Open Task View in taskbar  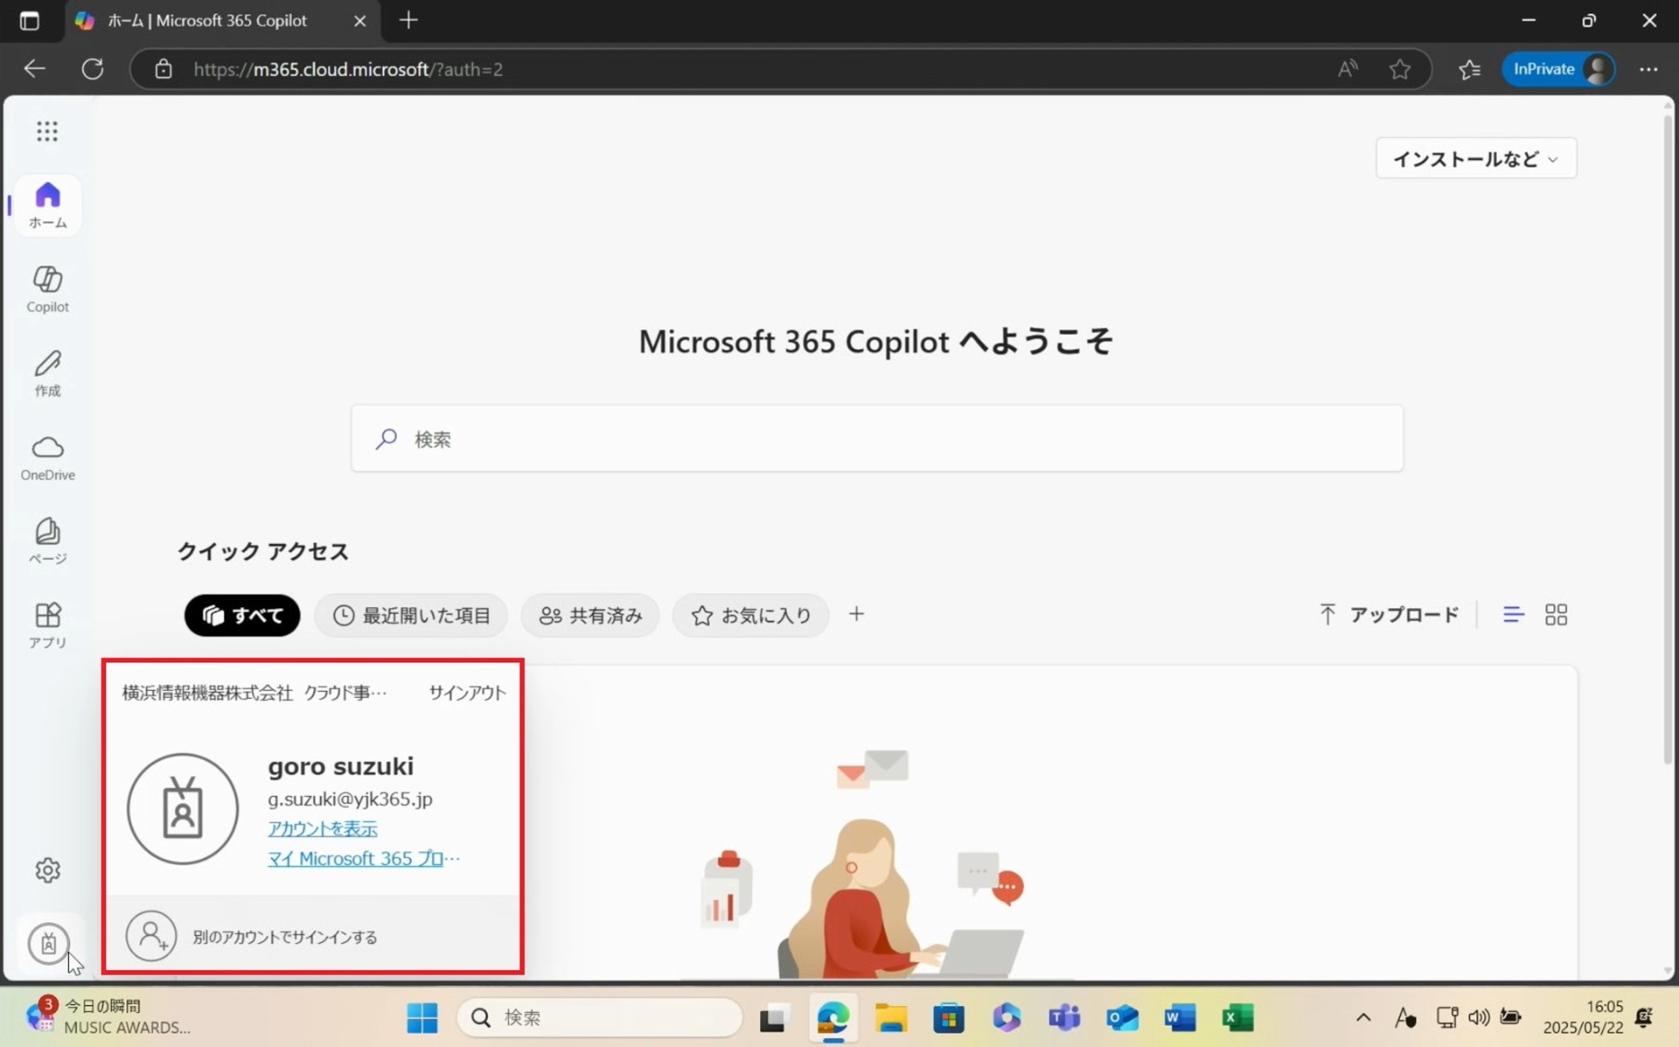point(773,1017)
